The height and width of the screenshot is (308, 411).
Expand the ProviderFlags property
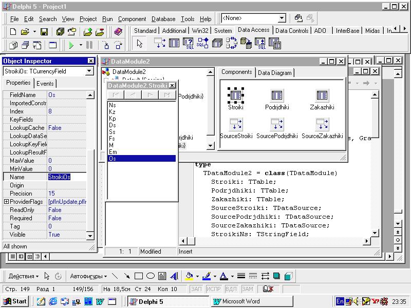pos(6,202)
